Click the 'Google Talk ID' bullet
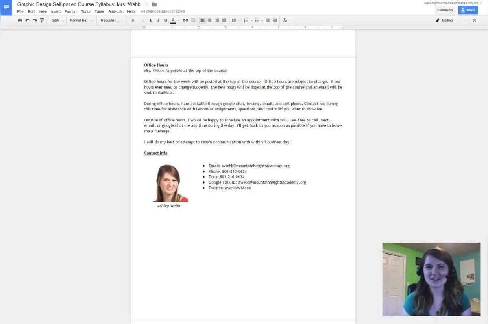 257,183
